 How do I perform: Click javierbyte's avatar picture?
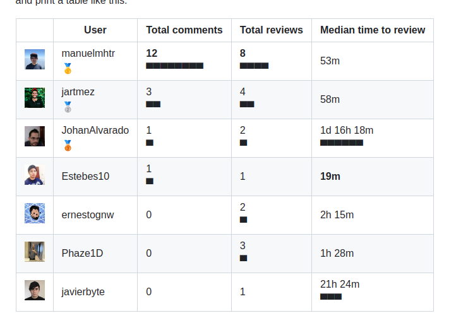35,290
